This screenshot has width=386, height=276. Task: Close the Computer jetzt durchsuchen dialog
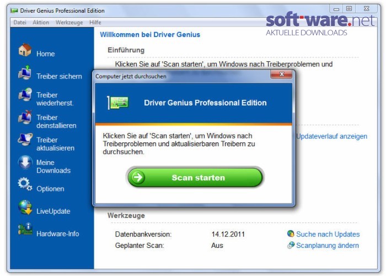[x=282, y=74]
